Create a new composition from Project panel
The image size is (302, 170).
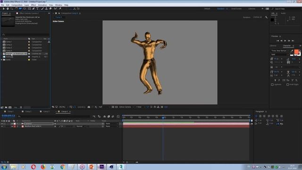click(x=10, y=107)
